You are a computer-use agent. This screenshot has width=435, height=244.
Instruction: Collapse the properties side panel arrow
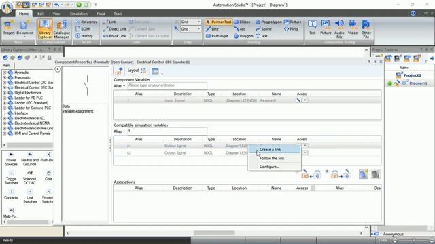coord(58,69)
